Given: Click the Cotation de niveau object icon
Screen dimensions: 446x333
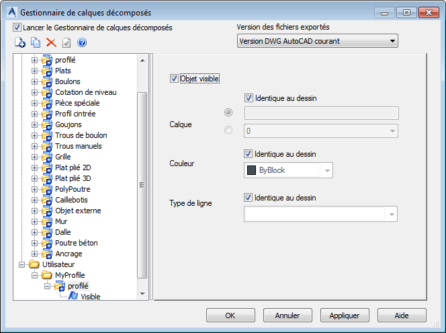Looking at the screenshot, I should [47, 92].
